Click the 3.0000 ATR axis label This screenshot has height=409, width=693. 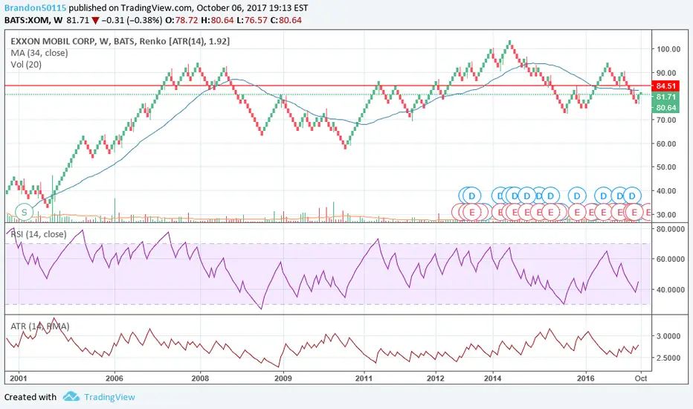[x=668, y=336]
